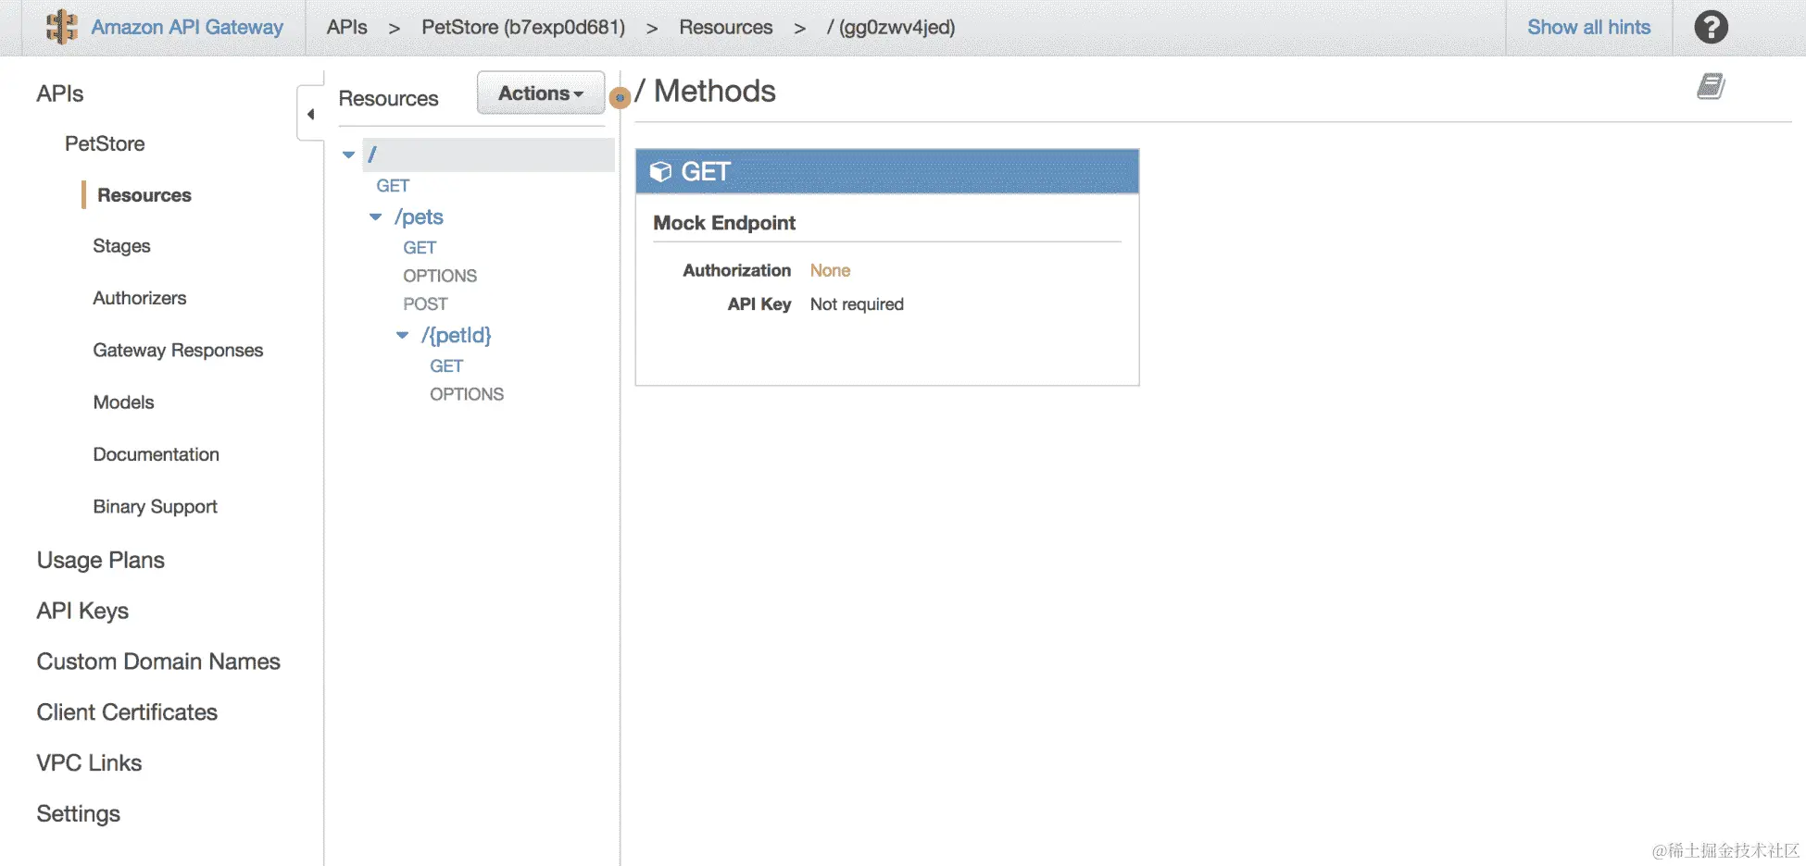Open API Keys
1806x866 pixels.
82,611
